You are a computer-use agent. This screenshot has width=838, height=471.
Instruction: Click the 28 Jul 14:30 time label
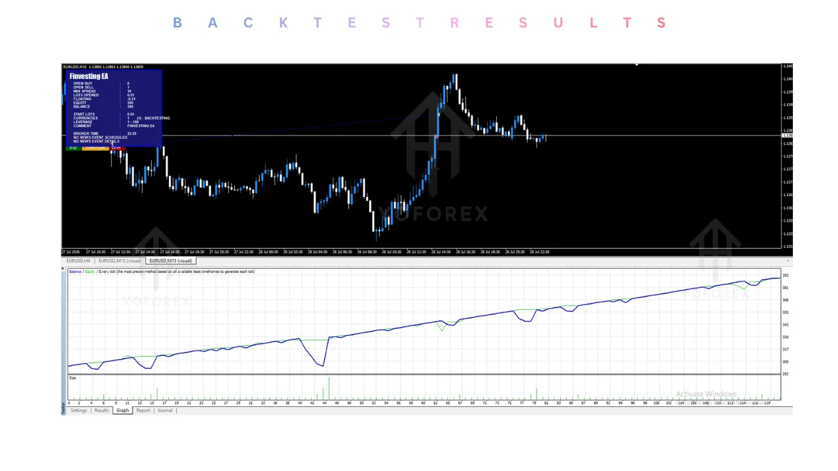click(x=442, y=252)
